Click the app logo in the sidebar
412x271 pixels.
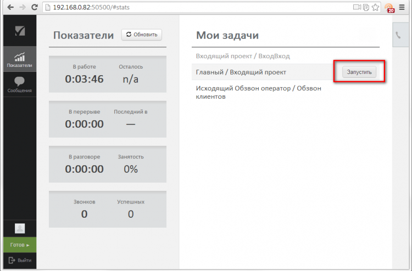pos(20,31)
